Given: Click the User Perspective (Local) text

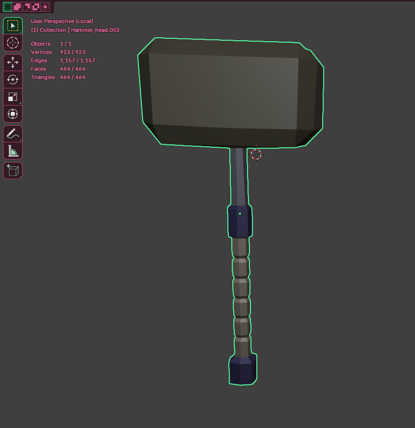Looking at the screenshot, I should pos(62,21).
